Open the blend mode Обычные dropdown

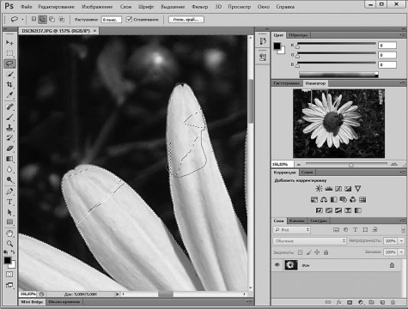309,241
